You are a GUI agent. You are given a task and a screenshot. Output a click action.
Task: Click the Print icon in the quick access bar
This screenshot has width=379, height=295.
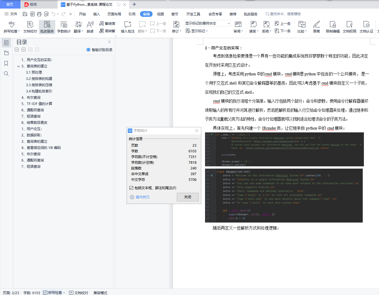39,14
